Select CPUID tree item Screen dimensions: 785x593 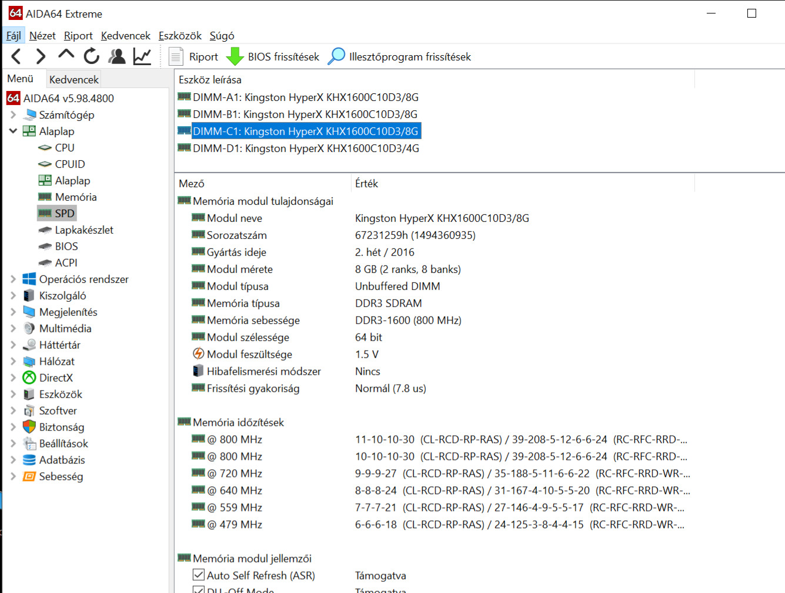pos(62,164)
